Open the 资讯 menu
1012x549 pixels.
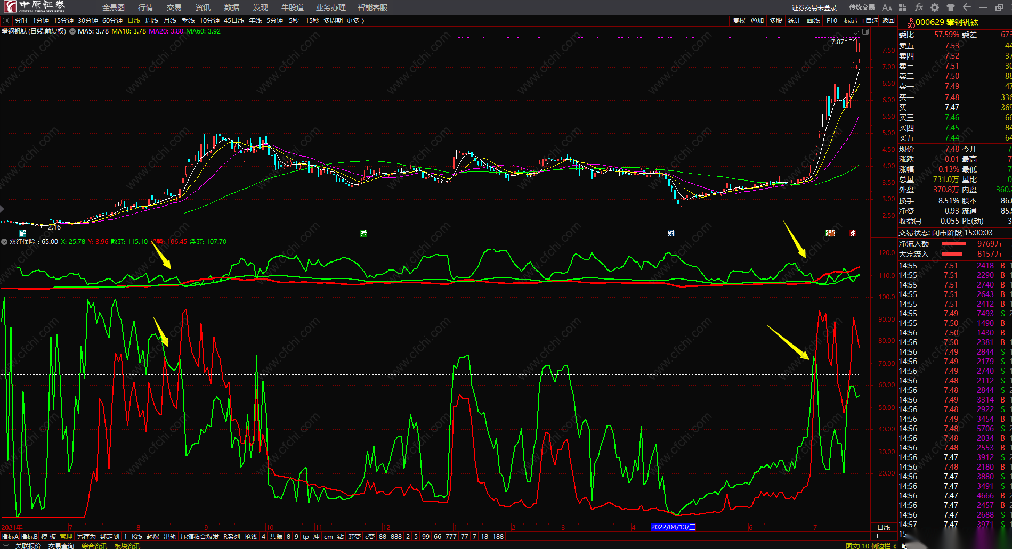[203, 7]
